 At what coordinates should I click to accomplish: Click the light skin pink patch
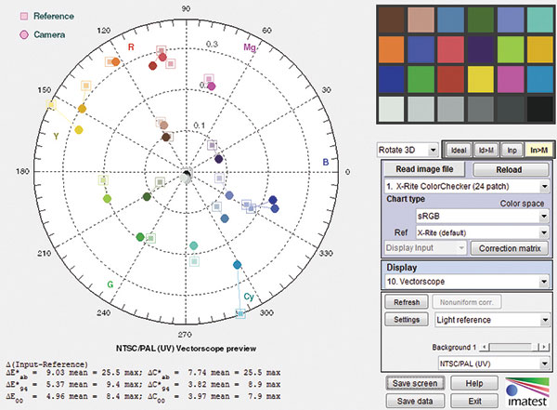click(x=421, y=20)
